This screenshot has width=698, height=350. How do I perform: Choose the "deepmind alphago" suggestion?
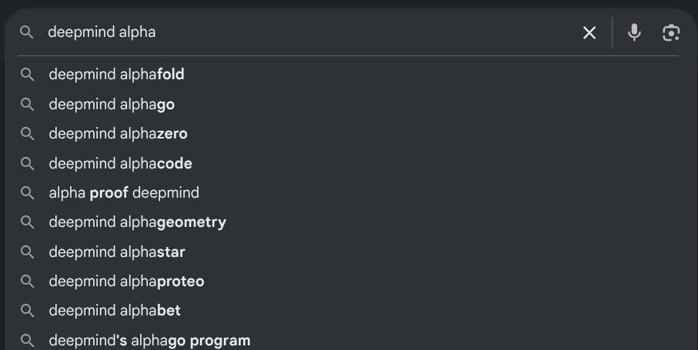112,104
